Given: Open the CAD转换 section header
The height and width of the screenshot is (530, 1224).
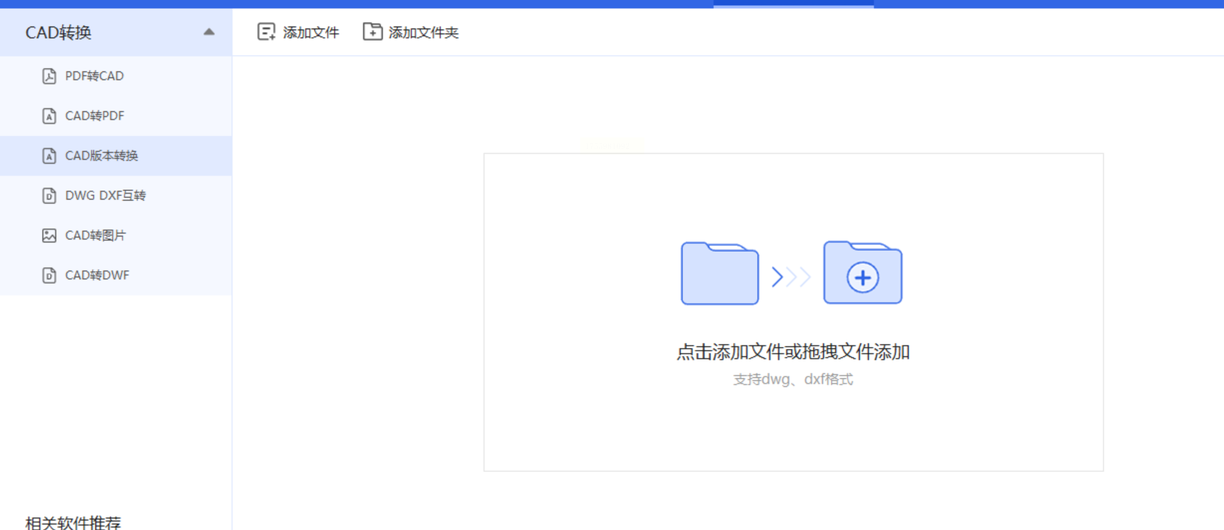Looking at the screenshot, I should click(116, 32).
